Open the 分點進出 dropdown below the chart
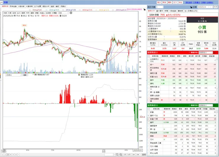 (13, 75)
